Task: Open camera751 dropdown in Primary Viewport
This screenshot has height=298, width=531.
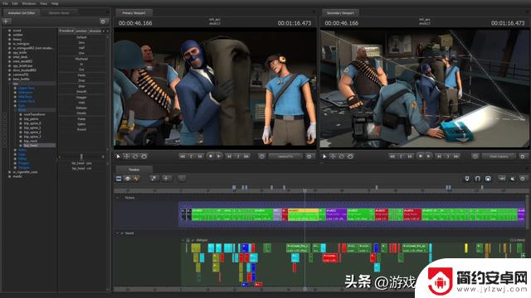Action: 285,156
